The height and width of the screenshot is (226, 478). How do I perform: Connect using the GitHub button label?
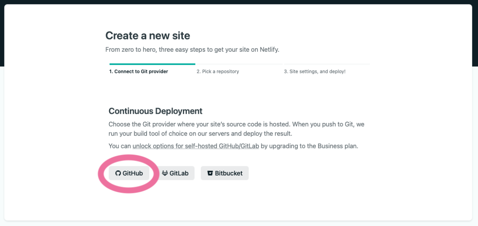point(133,173)
